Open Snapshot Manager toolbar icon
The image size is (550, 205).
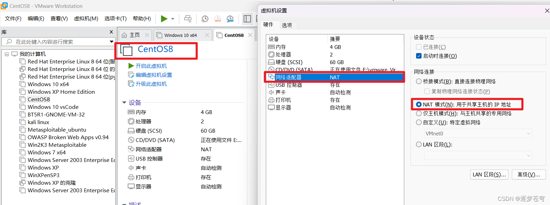230,19
